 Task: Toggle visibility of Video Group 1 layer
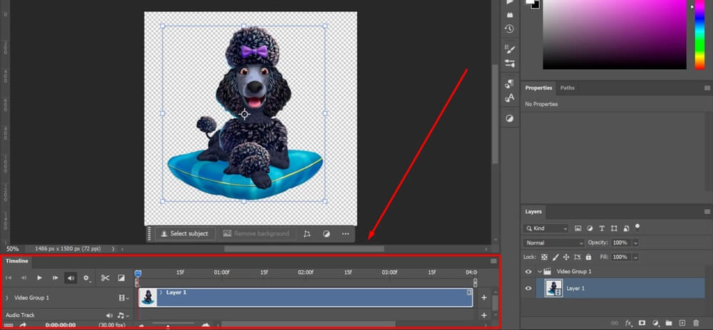tap(528, 272)
